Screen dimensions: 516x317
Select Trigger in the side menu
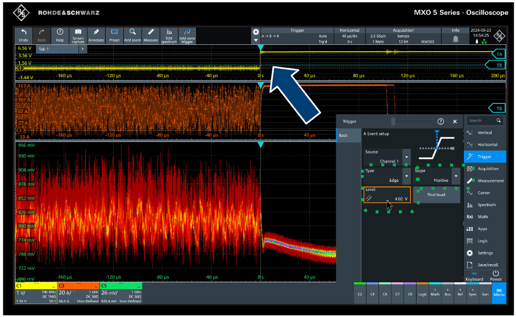pyautogui.click(x=485, y=157)
